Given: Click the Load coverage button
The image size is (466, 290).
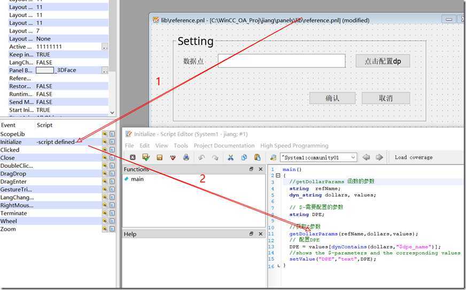Looking at the screenshot, I should pos(414,158).
